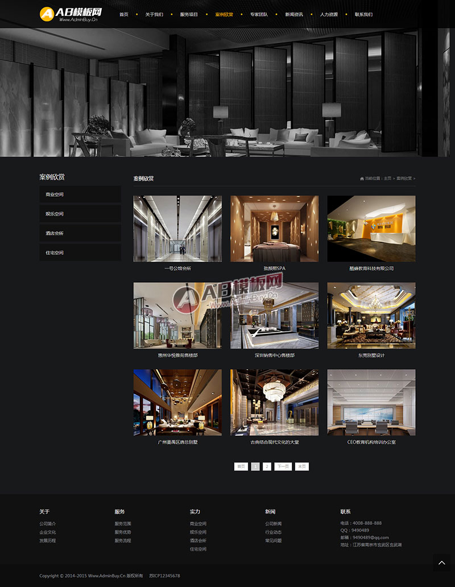Open 新闻资讯 in the navigation bar
Image resolution: width=455 pixels, height=587 pixels.
[294, 15]
